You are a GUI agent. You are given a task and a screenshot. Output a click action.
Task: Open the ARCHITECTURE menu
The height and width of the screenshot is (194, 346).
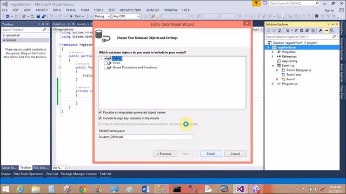point(131,10)
